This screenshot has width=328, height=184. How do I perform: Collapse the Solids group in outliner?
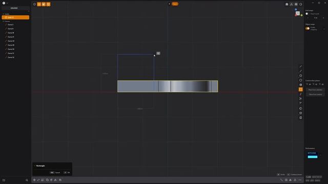click(x=4, y=14)
